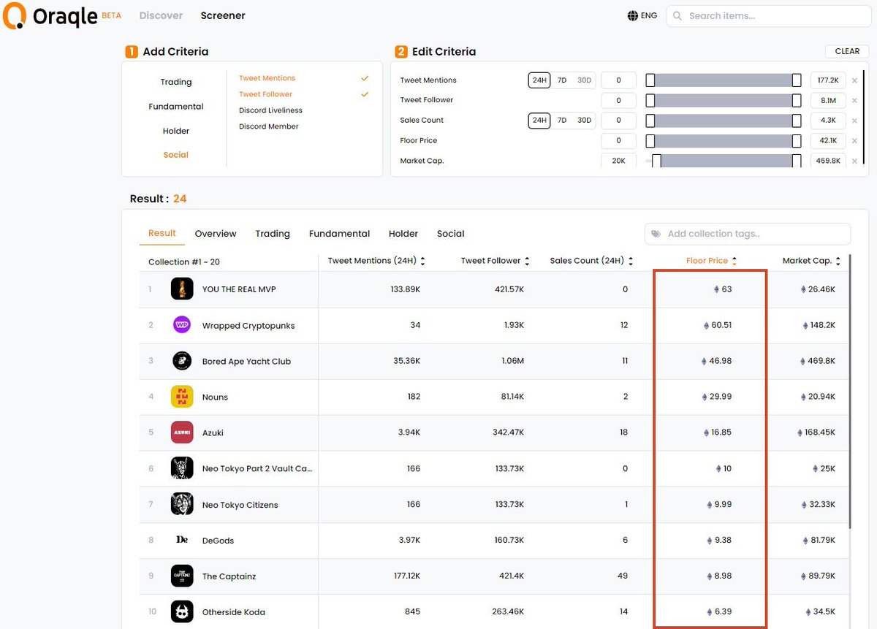Select Fundamental criteria category

click(x=176, y=107)
